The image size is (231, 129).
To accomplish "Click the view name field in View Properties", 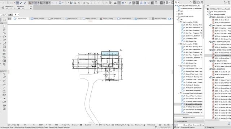I will pyautogui.click(x=193, y=125).
